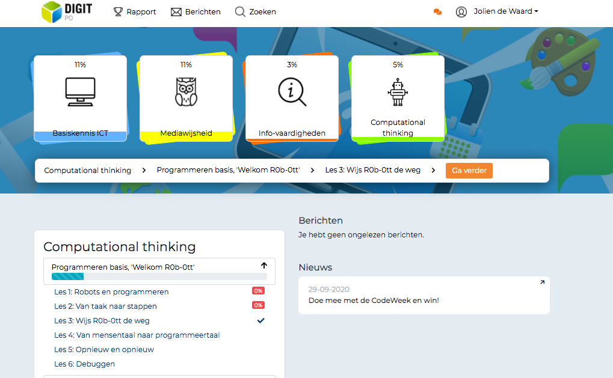This screenshot has width=613, height=378.
Task: Open Rapport from the top menu
Action: click(135, 12)
